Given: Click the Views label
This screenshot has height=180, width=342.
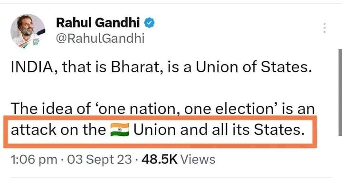Looking at the screenshot, I should click(198, 160).
